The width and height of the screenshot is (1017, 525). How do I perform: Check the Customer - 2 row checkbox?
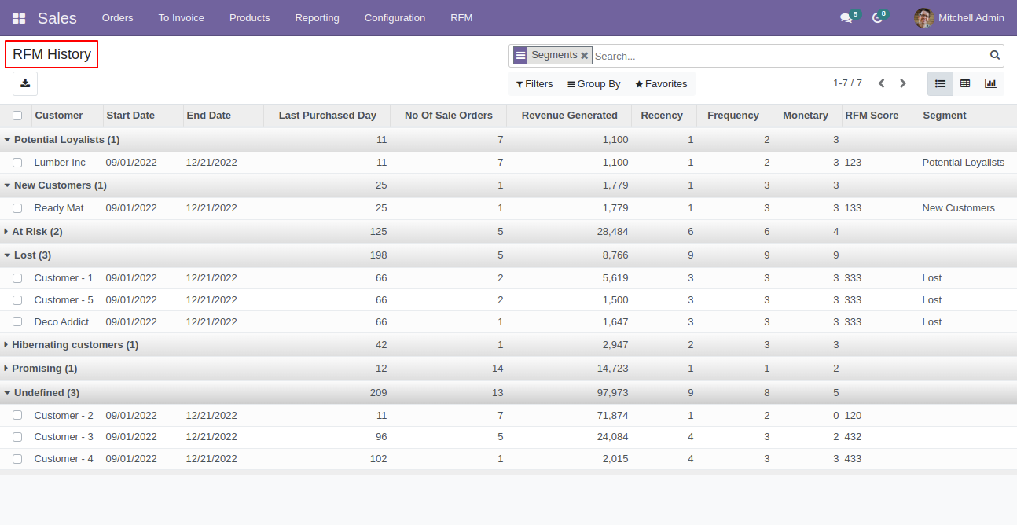point(17,415)
